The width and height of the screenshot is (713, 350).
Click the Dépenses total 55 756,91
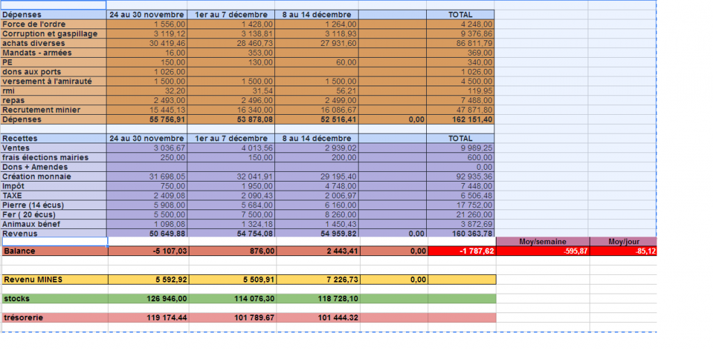click(146, 120)
